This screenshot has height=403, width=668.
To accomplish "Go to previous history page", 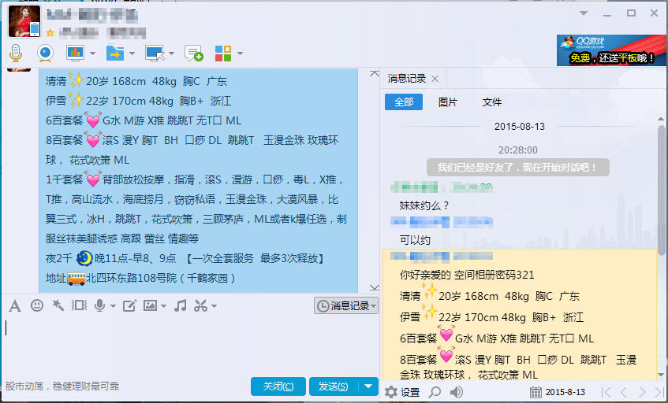I will [624, 392].
